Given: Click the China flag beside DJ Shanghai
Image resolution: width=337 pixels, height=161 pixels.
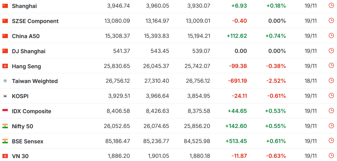Looking at the screenshot, I should coord(5,51).
